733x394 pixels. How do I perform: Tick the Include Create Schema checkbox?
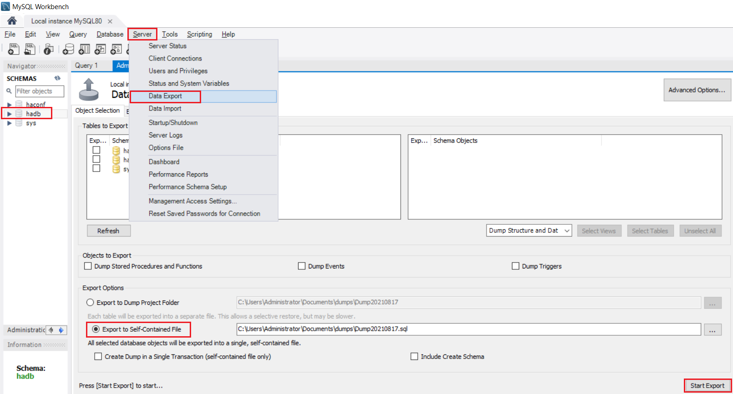pyautogui.click(x=414, y=357)
